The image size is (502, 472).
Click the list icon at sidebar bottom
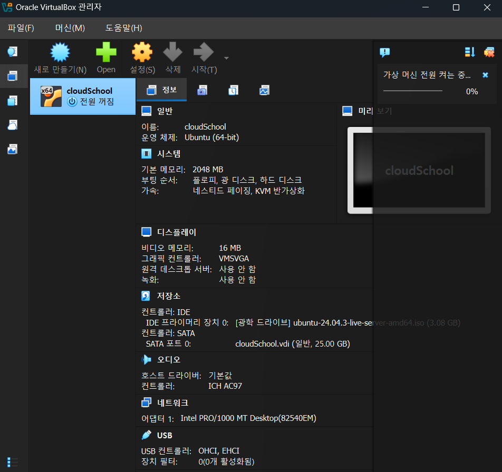click(13, 462)
